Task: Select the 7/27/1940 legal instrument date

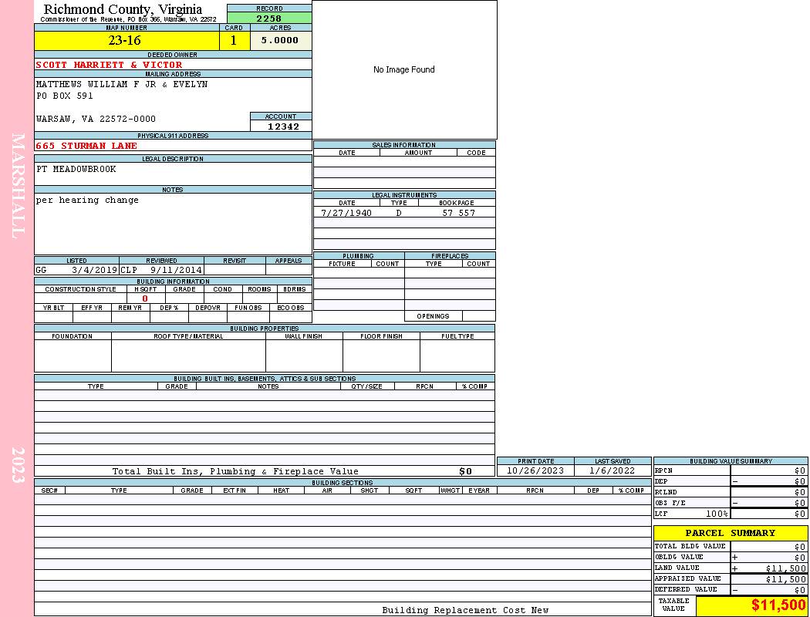Action: tap(346, 213)
